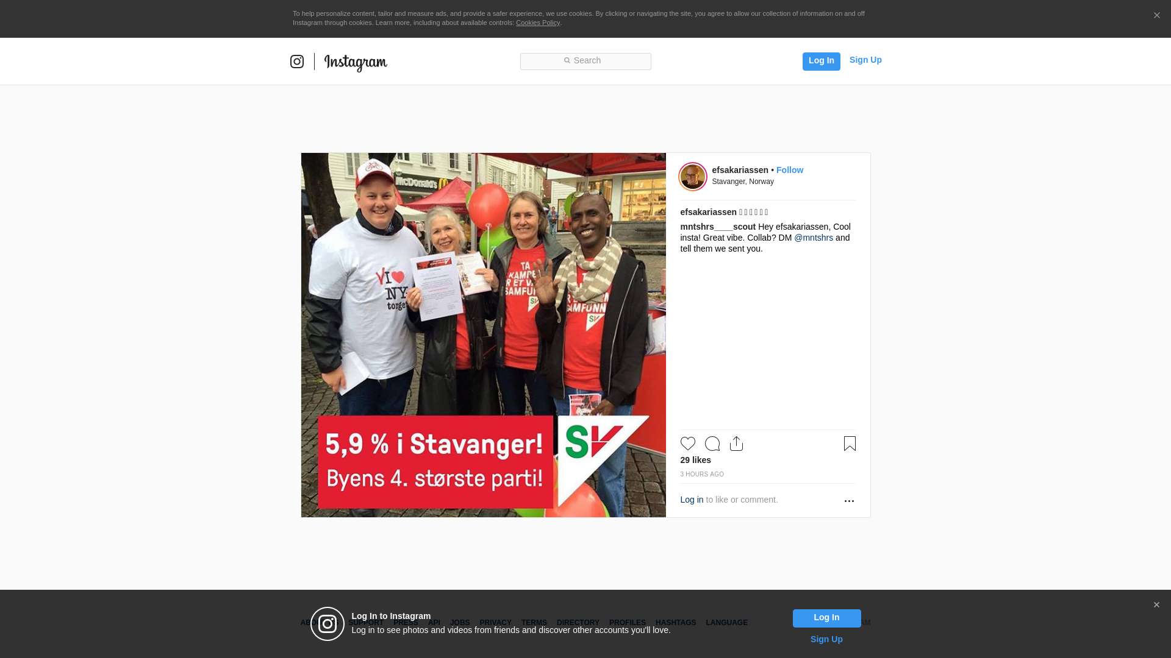1171x658 pixels.
Task: Click the 3 HOURS AGO timestamp
Action: point(702,474)
